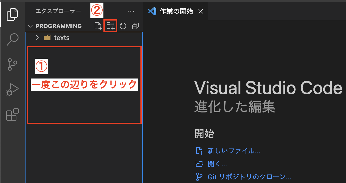346x183 pixels.
Task: Click the empty Explorer area below texts
Action: click(84, 109)
